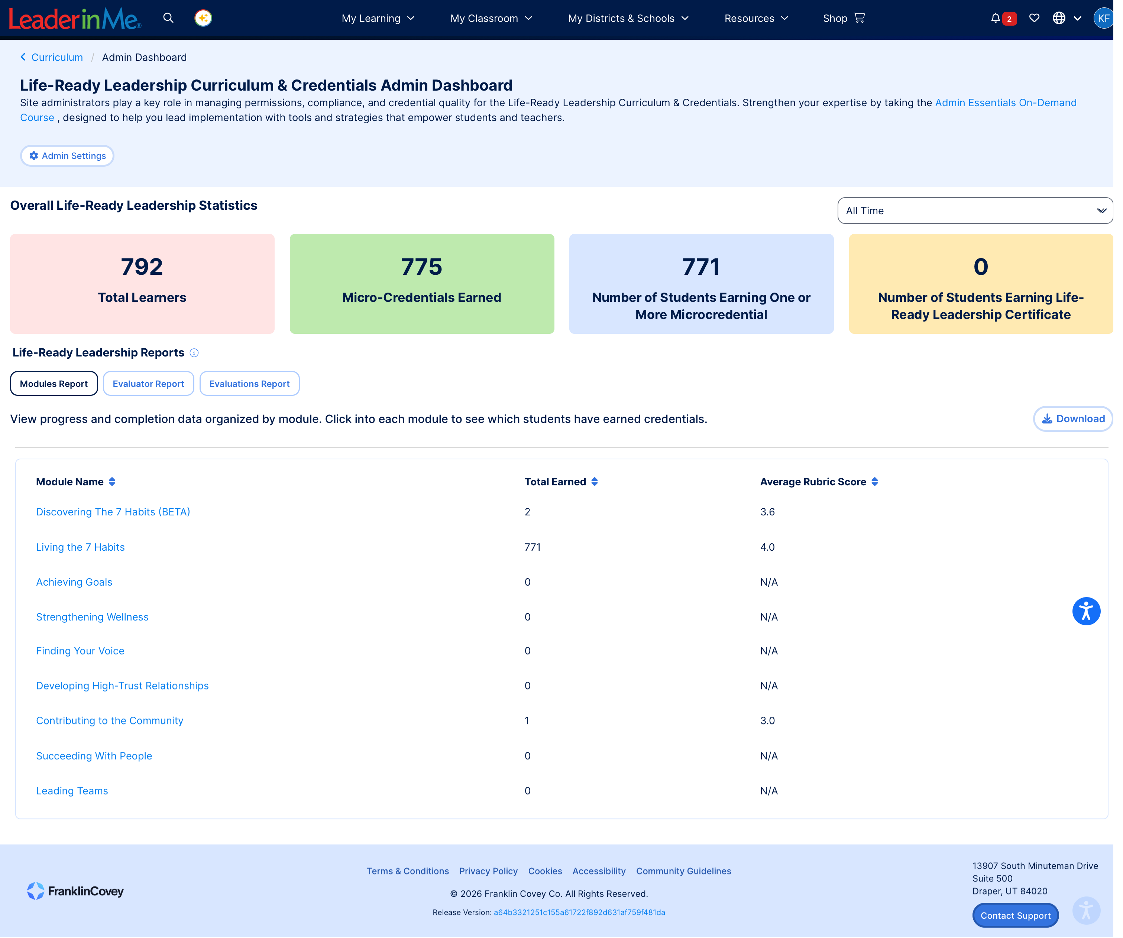Viewport: 1123px width, 938px height.
Task: Click Admin Dashboard breadcrumb text
Action: (145, 57)
